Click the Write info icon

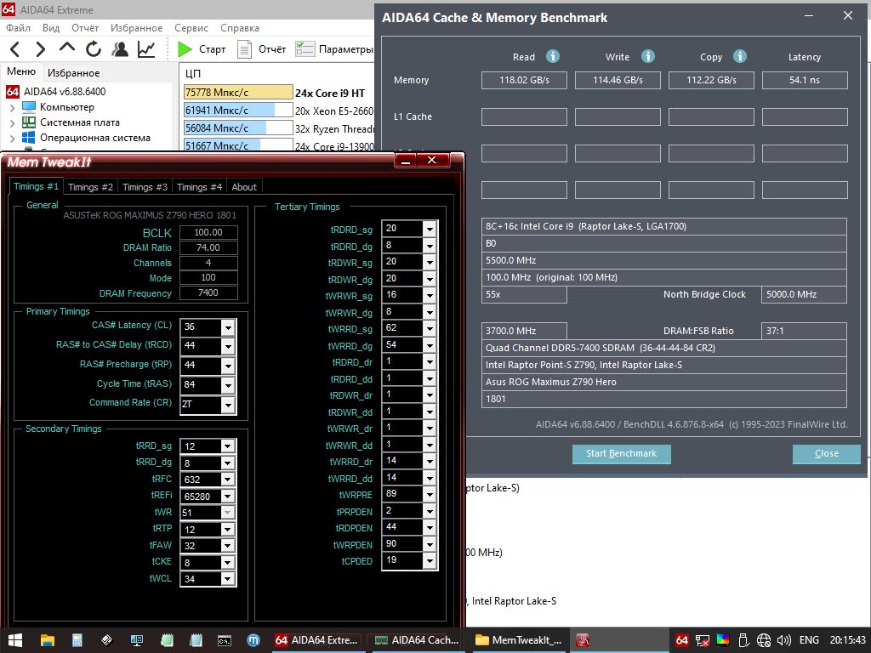click(x=647, y=56)
